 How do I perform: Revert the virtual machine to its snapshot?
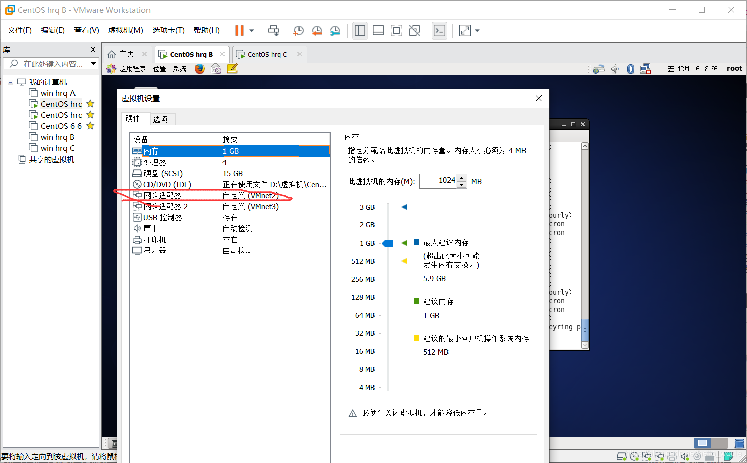[x=317, y=31]
